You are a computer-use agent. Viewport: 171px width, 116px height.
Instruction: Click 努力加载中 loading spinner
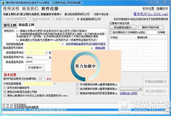(85, 66)
